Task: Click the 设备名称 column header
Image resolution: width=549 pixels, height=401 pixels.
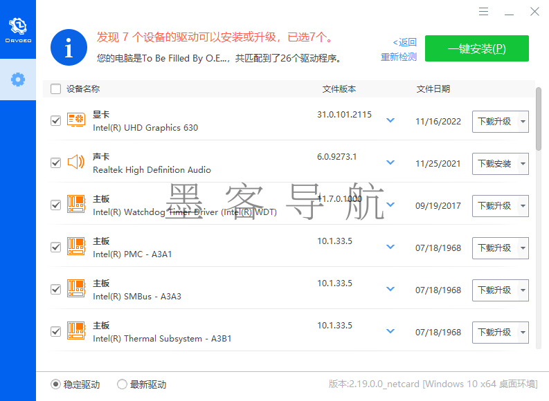Action: coord(83,88)
